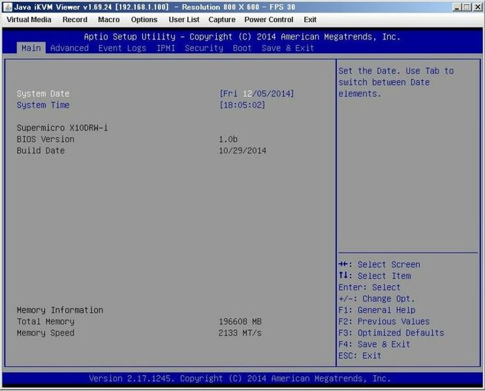Click the date field [Fri 12/05/2014]
Viewport: 485px width, 391px height.
(257, 94)
